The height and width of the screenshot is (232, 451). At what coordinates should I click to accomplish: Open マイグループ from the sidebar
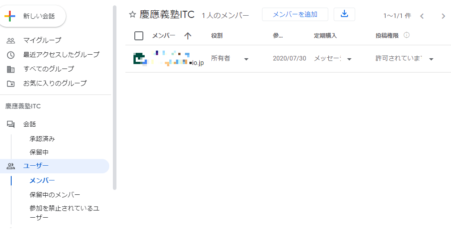pyautogui.click(x=42, y=40)
